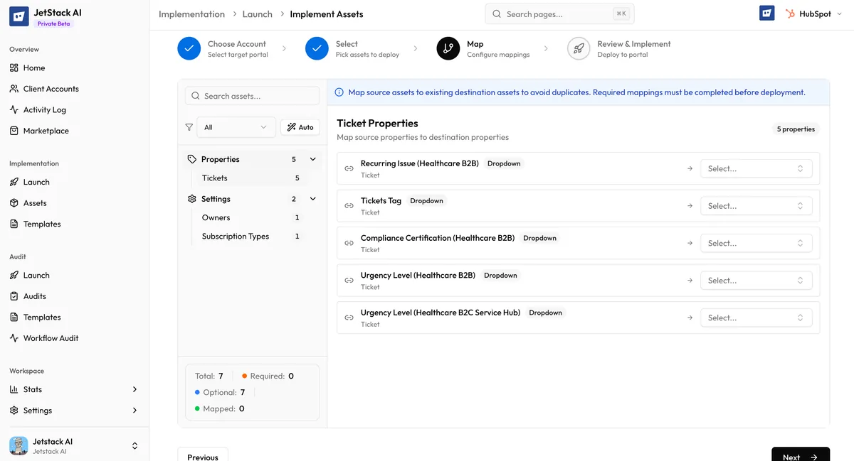Click the Settings gear beside Settings category
Image resolution: width=854 pixels, height=461 pixels.
191,198
